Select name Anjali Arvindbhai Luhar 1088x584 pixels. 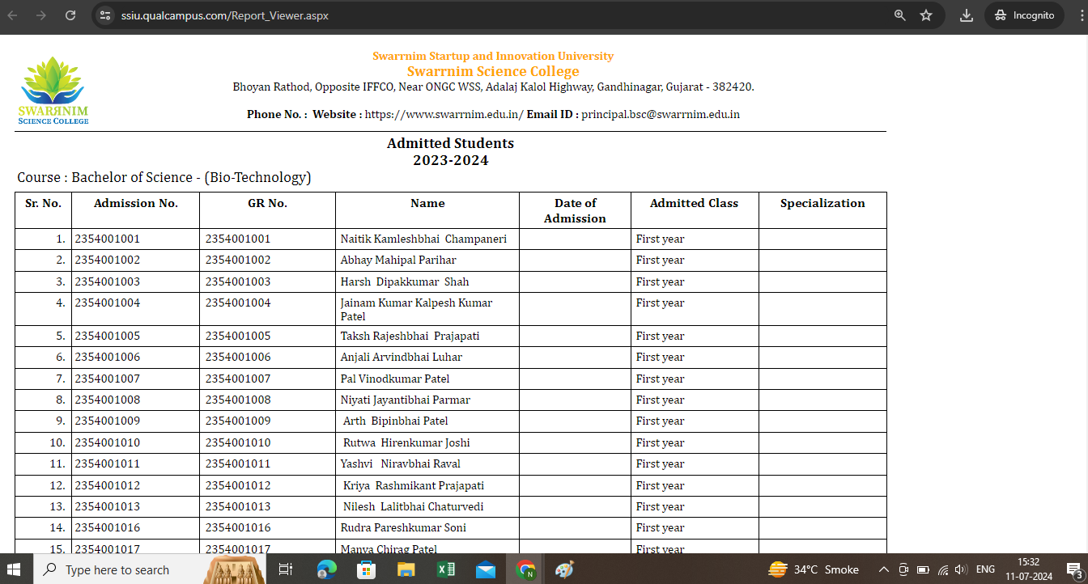(402, 358)
